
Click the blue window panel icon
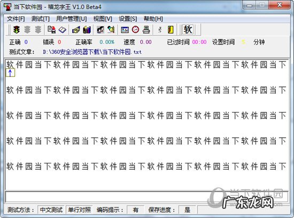pyautogui.click(x=125, y=30)
